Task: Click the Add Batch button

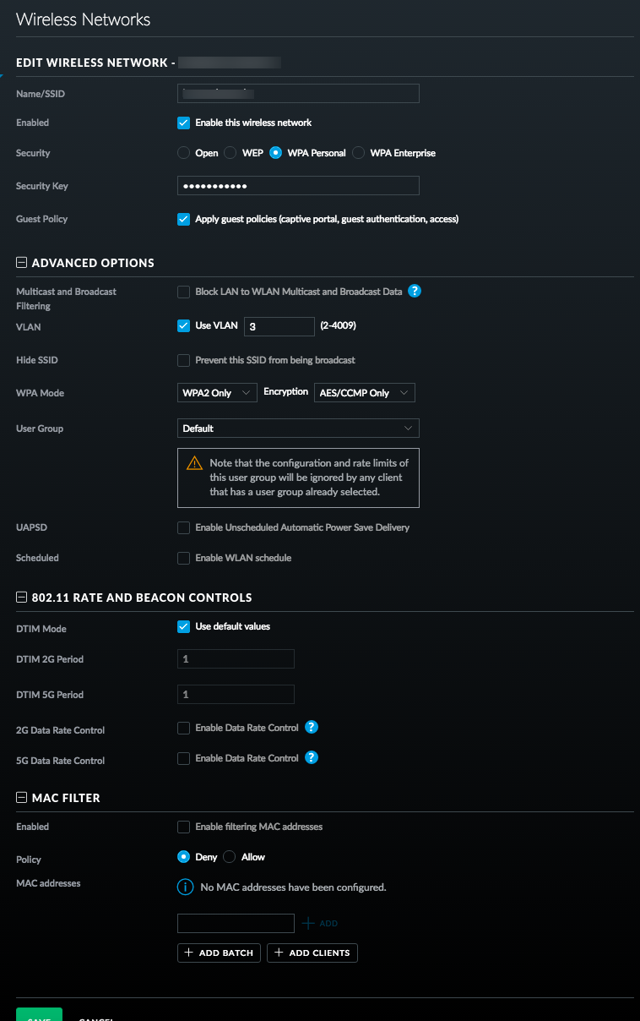Action: (x=219, y=953)
